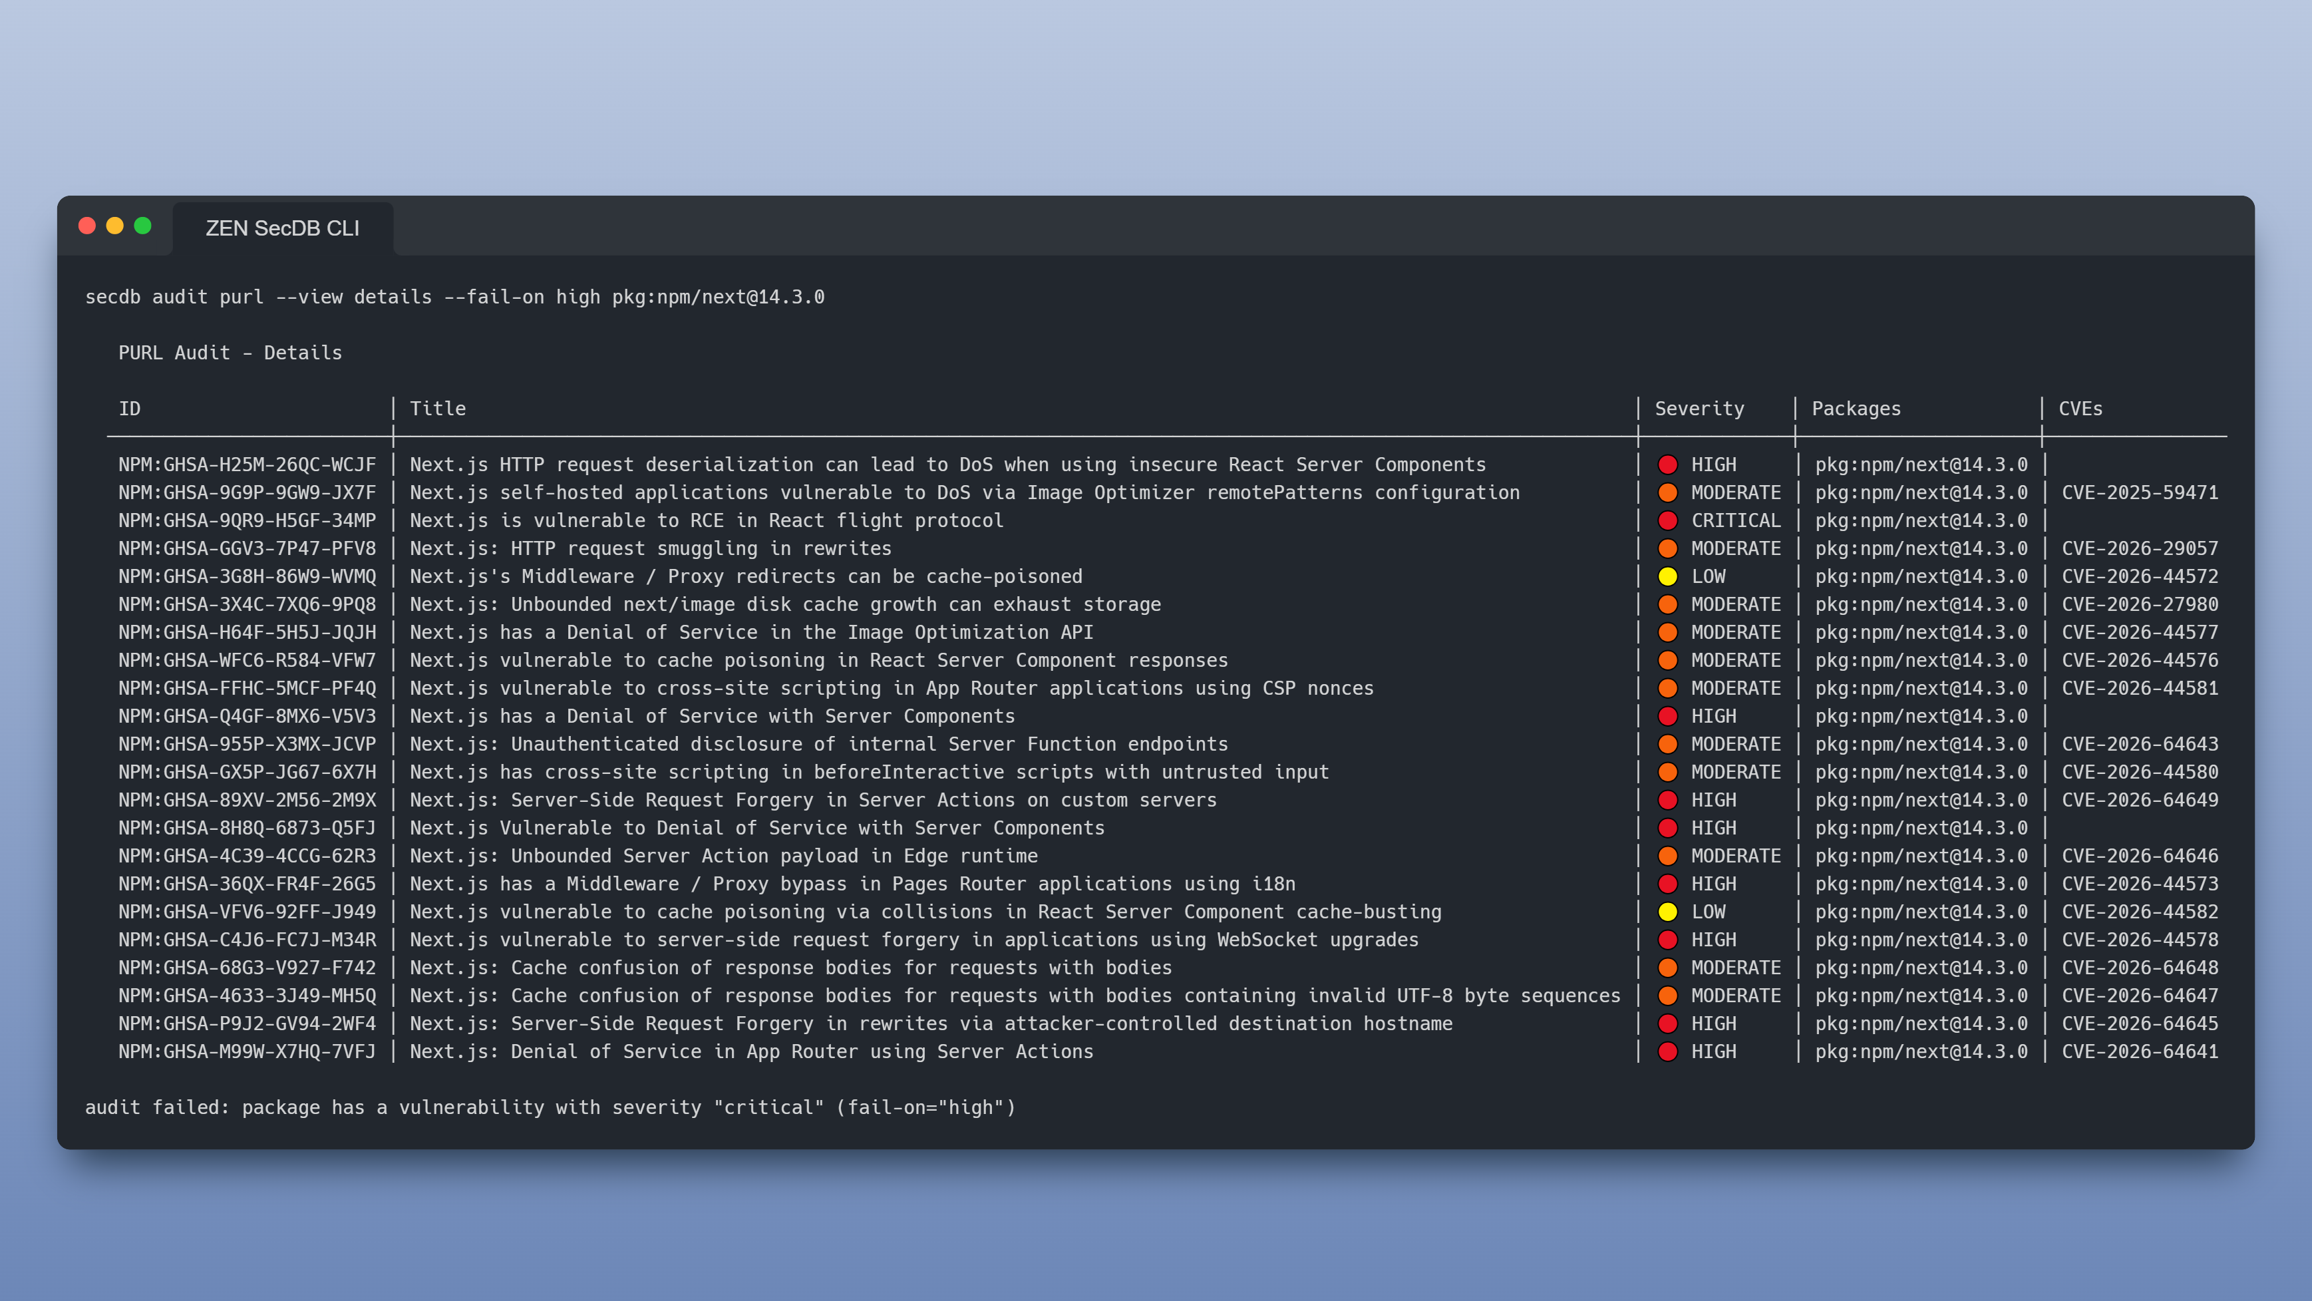
Task: Click the title about unbounded next/image disk cache growth
Action: coord(785,604)
